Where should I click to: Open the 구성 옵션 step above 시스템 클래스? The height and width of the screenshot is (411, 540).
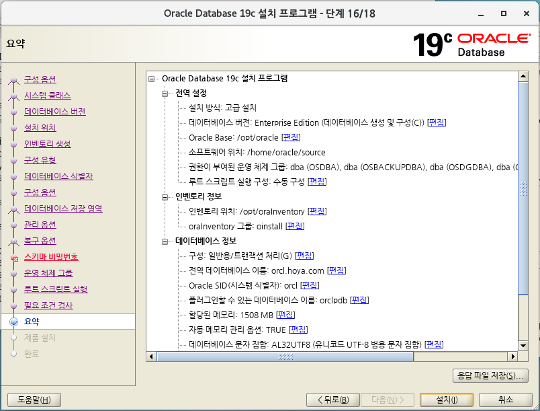[x=40, y=79]
